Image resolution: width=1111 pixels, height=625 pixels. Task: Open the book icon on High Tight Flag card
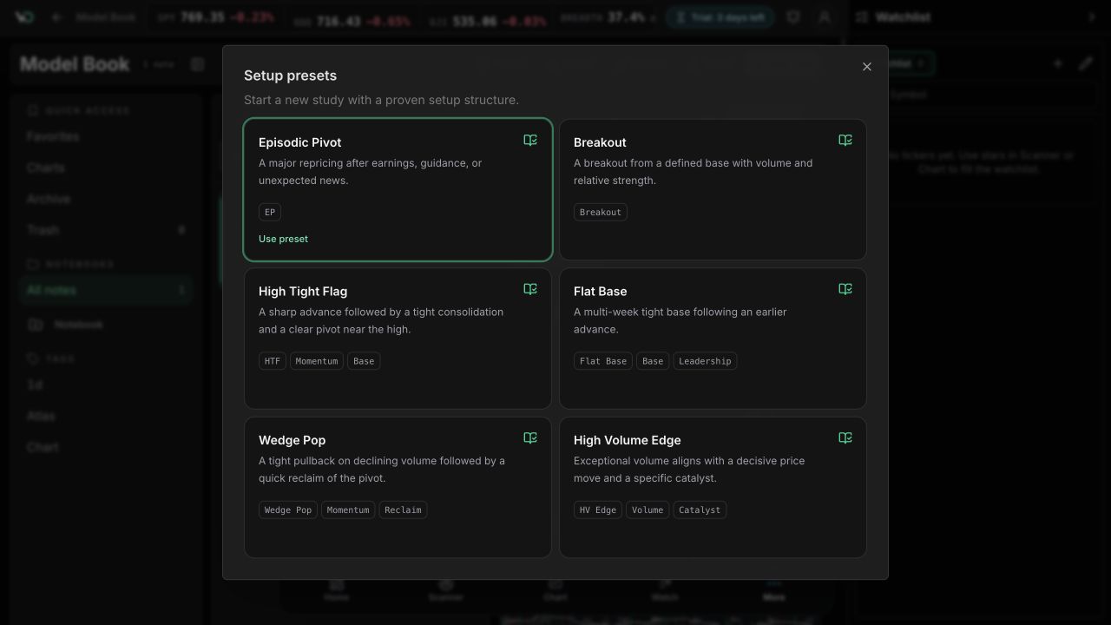point(530,289)
